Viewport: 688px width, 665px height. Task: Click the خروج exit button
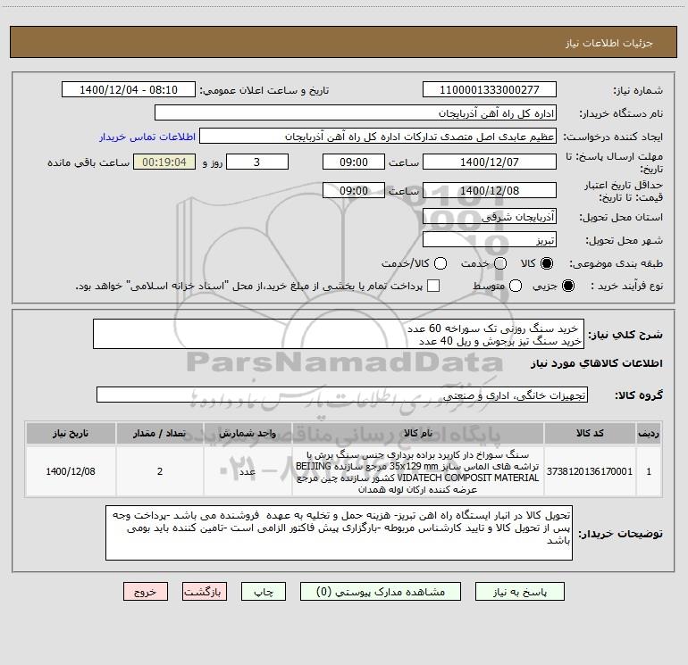click(146, 592)
